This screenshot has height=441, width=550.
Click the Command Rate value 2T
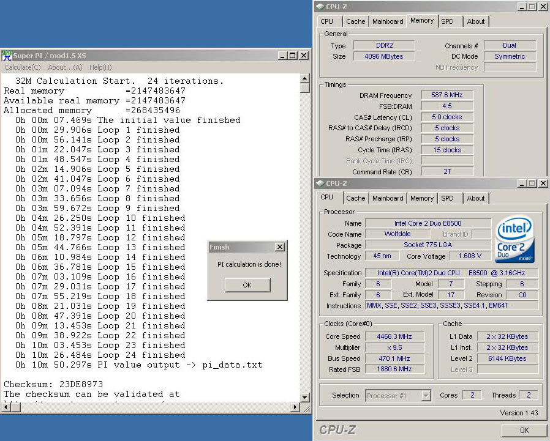(447, 172)
